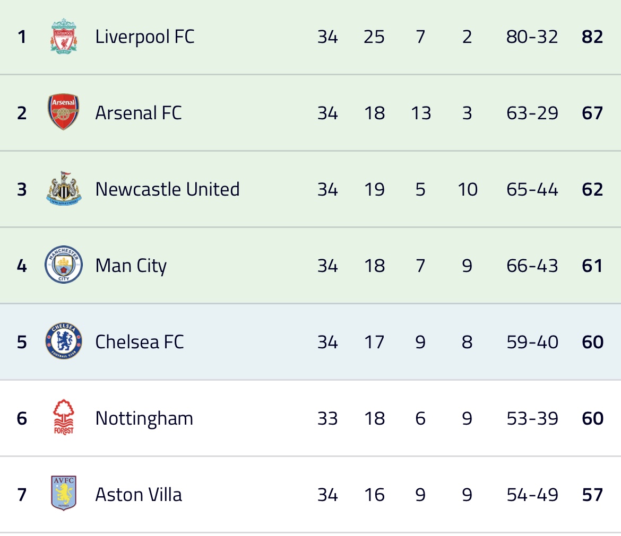Image resolution: width=621 pixels, height=536 pixels.
Task: Click the Arsenal club badge
Action: [x=63, y=112]
